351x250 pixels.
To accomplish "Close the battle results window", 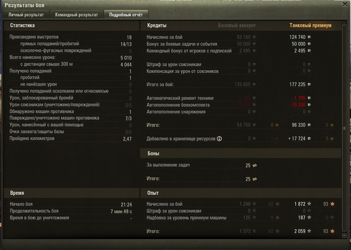I will pos(345,4).
